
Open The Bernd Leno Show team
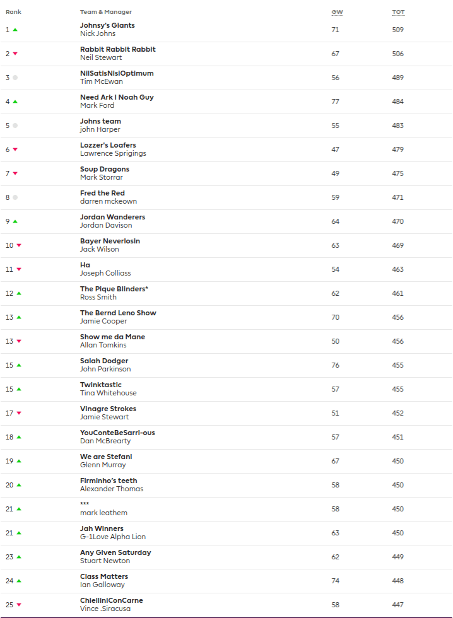118,313
